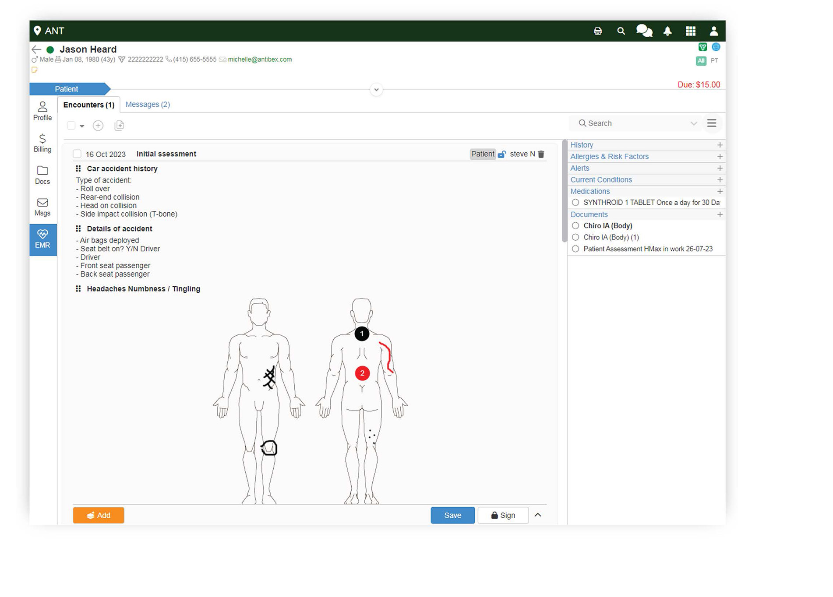Screen dimensions: 833x597
Task: Expand Allergies & Risk Factors section
Action: pyautogui.click(x=720, y=157)
